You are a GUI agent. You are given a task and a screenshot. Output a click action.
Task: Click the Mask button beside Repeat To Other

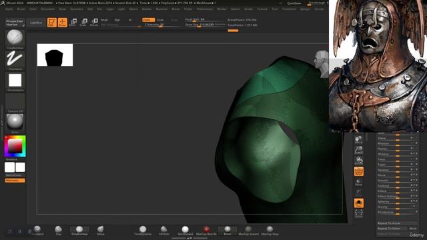tap(413, 228)
